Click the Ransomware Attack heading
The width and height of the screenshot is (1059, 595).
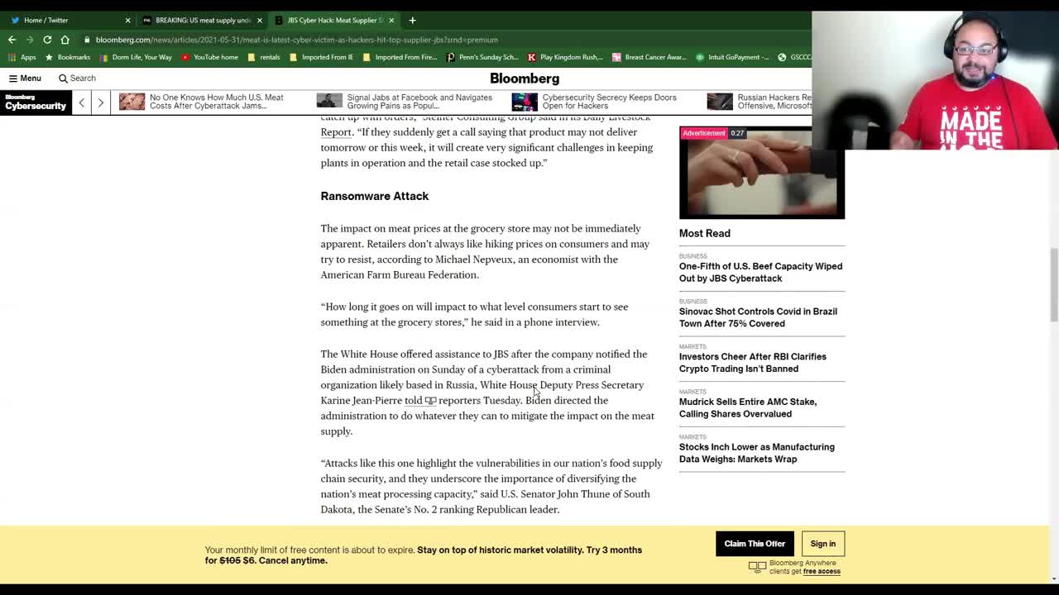tap(375, 196)
